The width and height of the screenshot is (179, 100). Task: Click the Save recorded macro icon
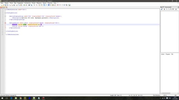point(66,5)
